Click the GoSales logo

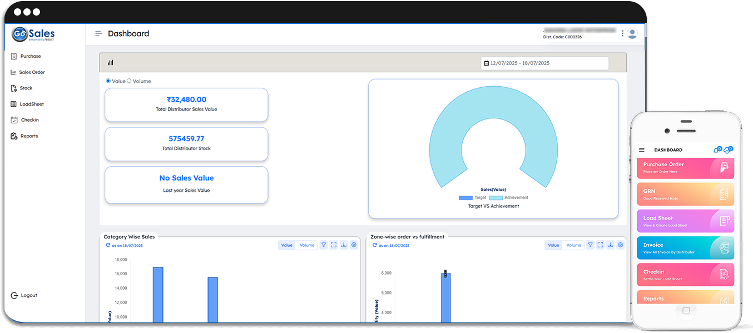tap(34, 34)
